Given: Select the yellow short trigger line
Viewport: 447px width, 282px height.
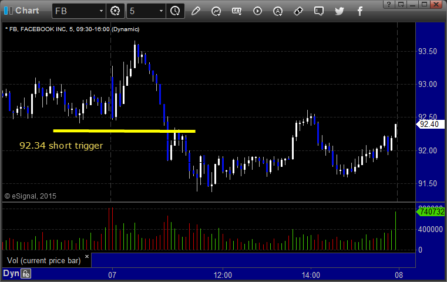Looking at the screenshot, I should coord(125,131).
